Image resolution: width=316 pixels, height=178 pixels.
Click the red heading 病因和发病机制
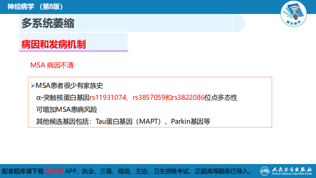(x=53, y=45)
